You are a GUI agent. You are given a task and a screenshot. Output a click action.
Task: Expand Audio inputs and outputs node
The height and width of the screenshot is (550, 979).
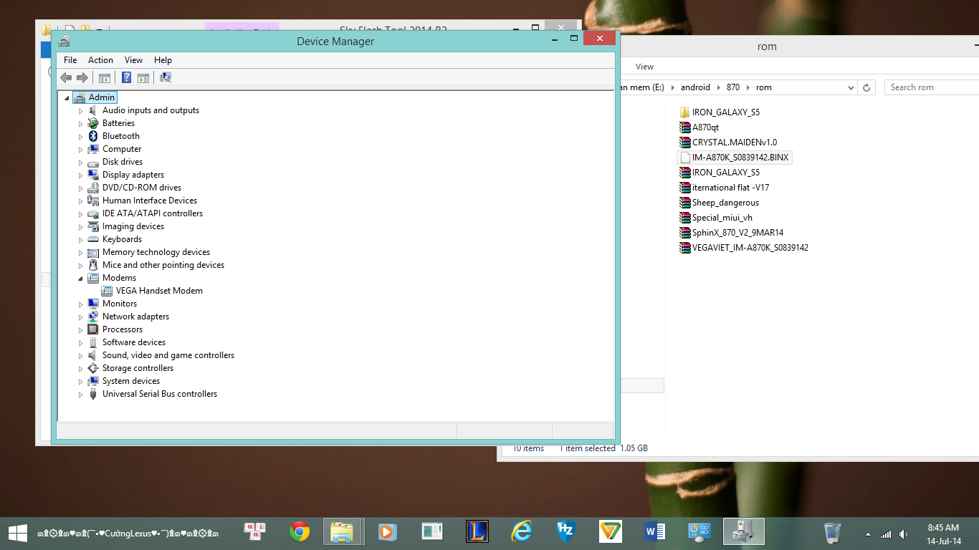[x=80, y=111]
